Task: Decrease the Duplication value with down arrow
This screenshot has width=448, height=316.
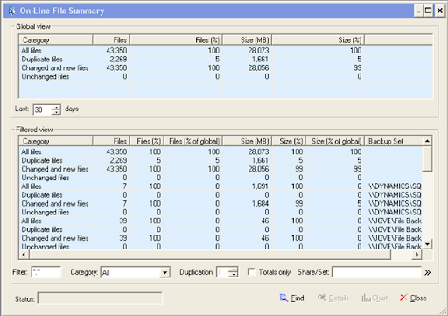Action: (234, 275)
